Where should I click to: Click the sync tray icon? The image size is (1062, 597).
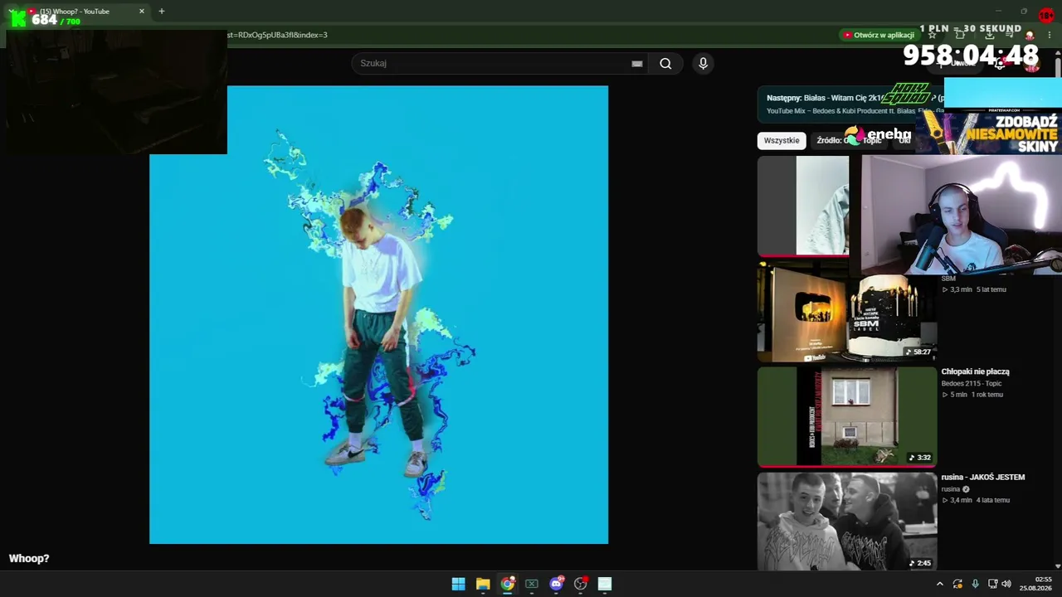(957, 584)
